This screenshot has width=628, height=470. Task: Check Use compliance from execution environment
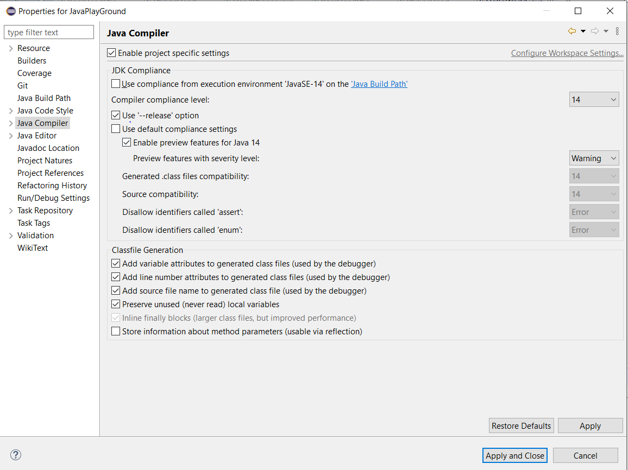point(116,84)
